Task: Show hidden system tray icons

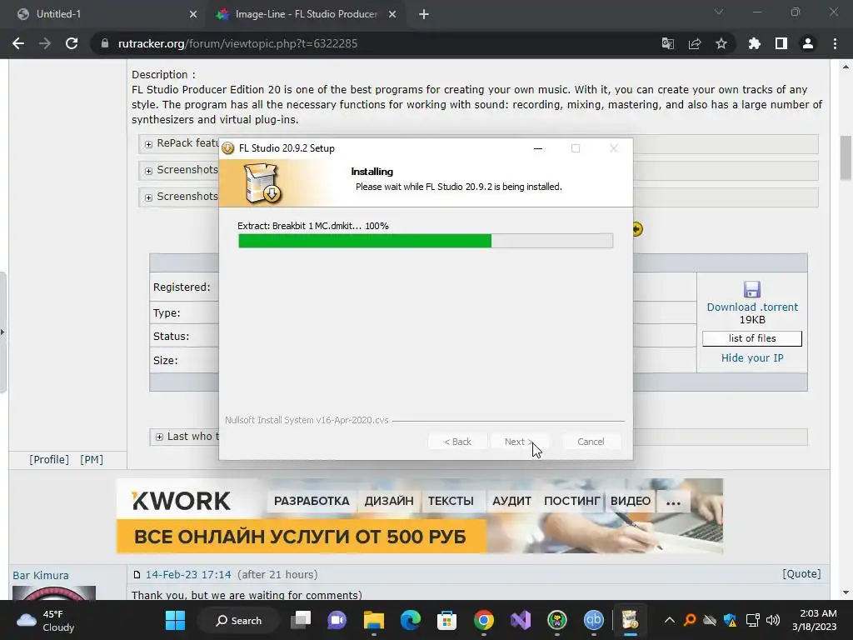Action: click(670, 620)
